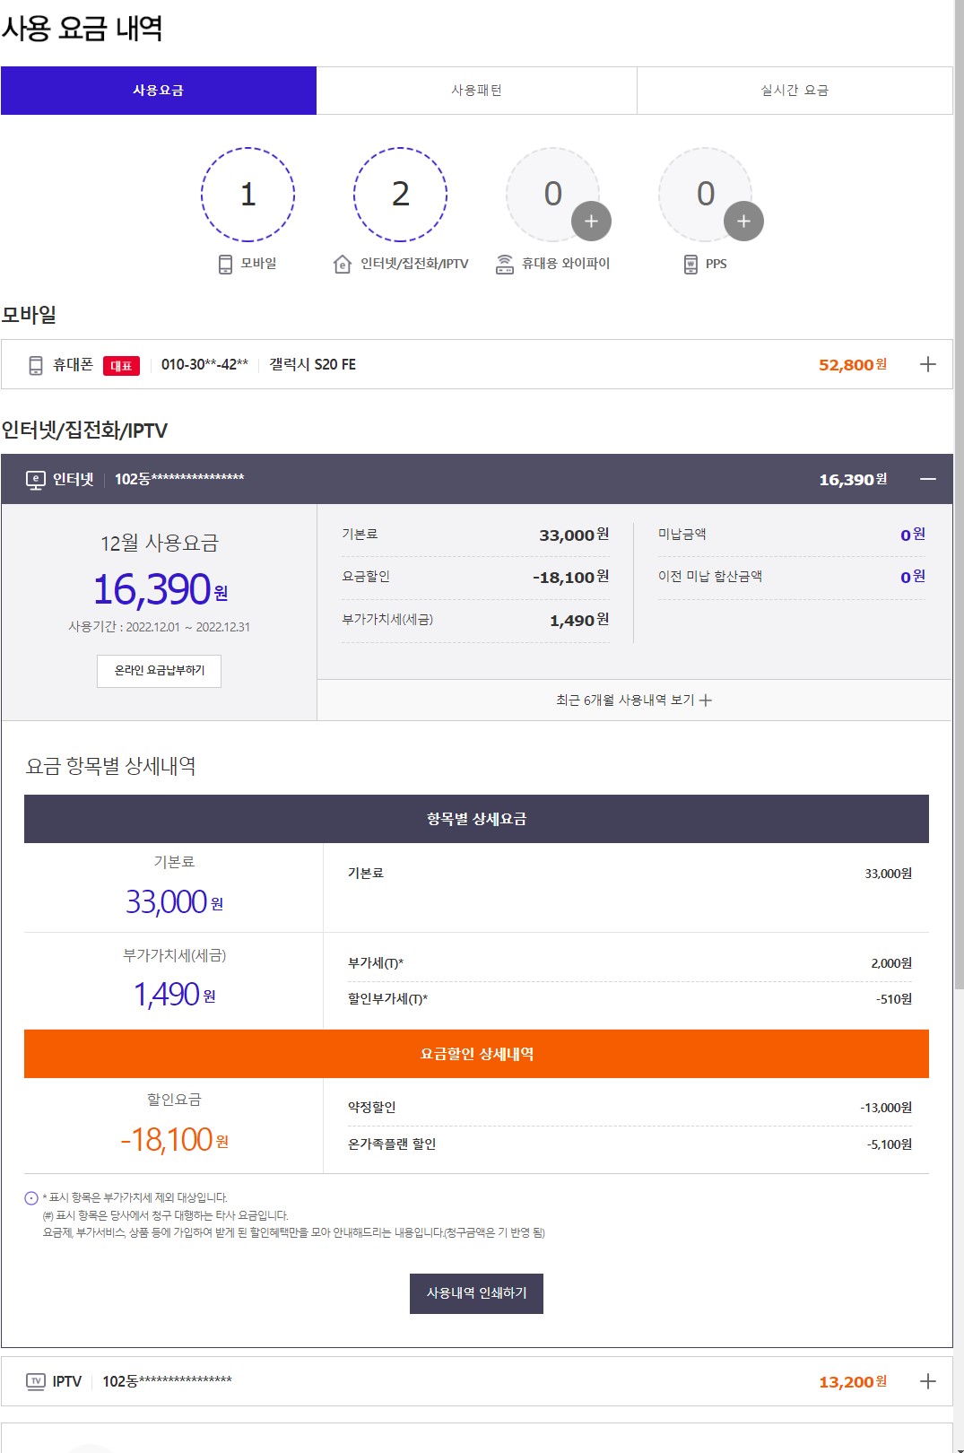Open the 실시간 요금 tab
Screen dimensions: 964x1453
pos(795,91)
